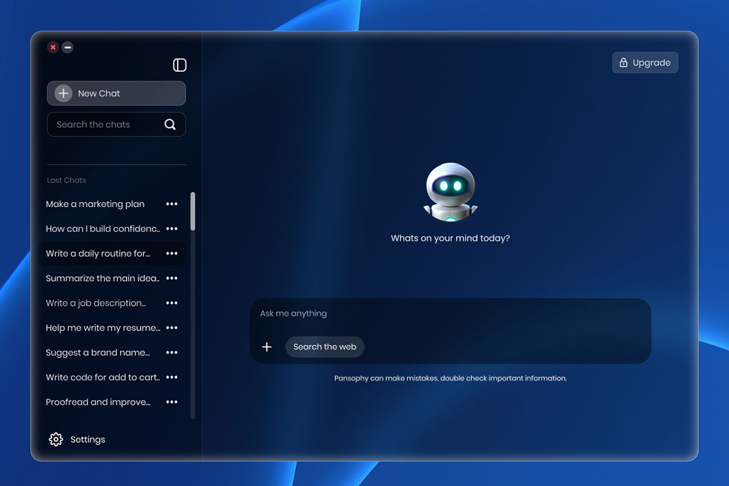Open ellipsis menu for Proofread and improve chat

tap(172, 402)
